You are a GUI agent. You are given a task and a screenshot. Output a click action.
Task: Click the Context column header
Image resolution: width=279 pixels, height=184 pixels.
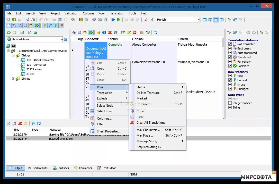coord(96,39)
